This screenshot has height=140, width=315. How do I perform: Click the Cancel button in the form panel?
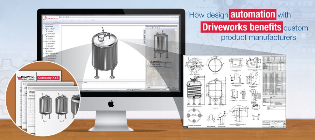(148, 87)
